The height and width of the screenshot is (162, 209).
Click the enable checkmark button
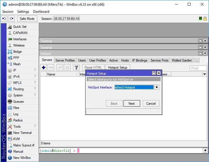coord(60,68)
